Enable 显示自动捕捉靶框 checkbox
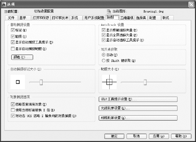Viewport: 196px width, 142px height. [13, 49]
